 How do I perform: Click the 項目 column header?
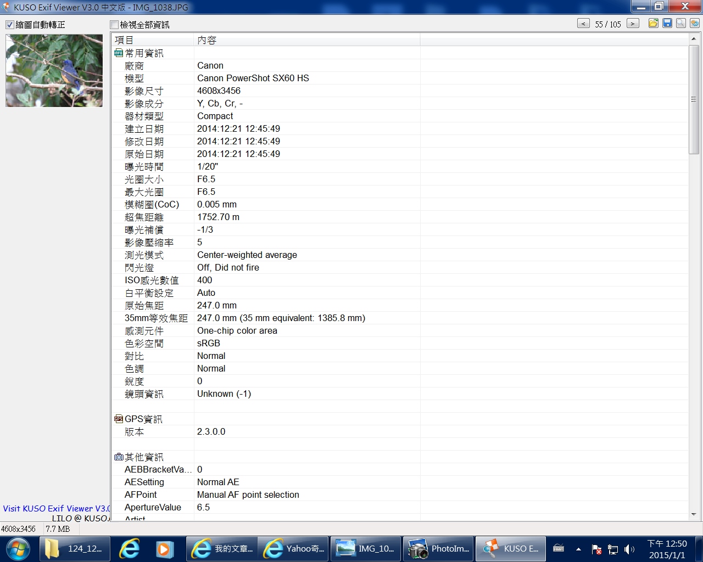point(153,40)
